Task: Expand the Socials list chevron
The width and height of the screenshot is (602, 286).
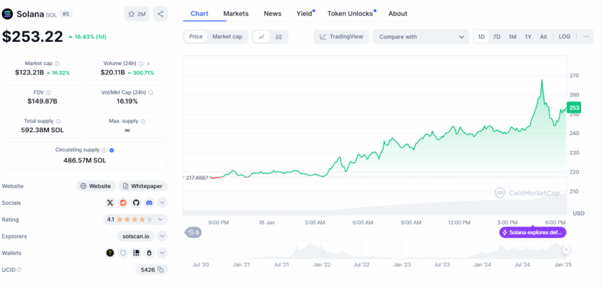Action: point(162,203)
